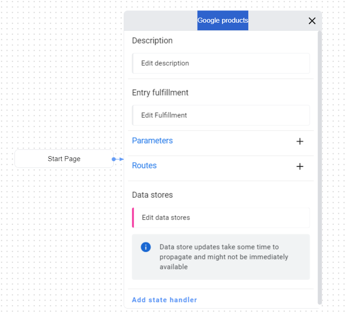Click the blue info icon
Screen dimensions: 347x315
point(145,247)
